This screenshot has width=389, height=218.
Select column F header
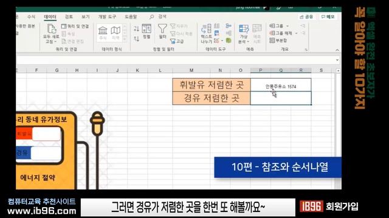pos(36,70)
